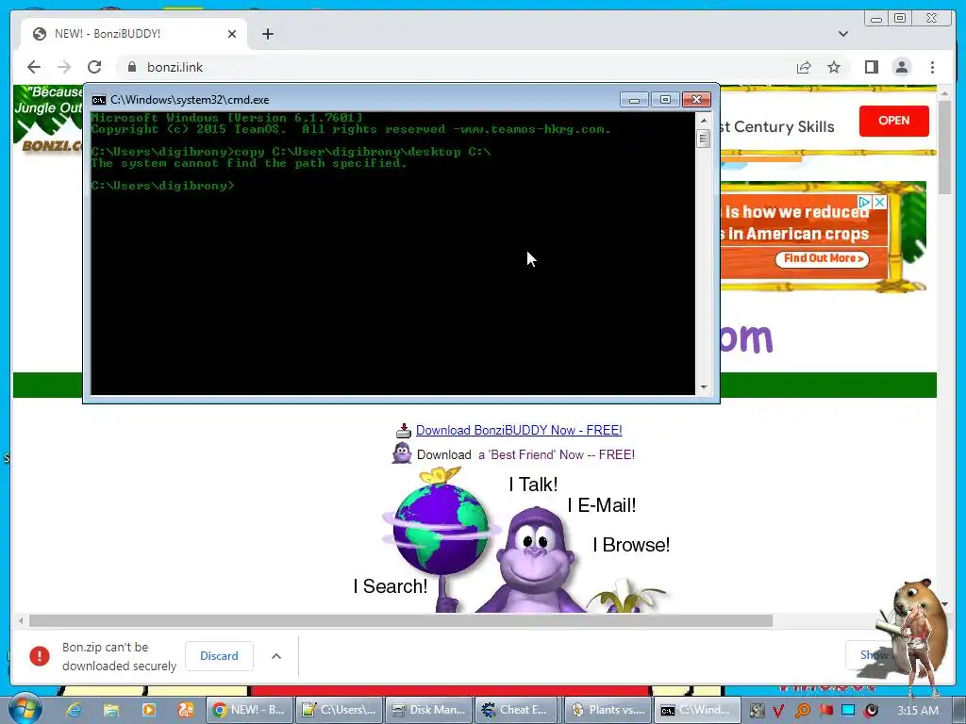This screenshot has height=724, width=966.
Task: Click the lock icon beside bonzi.link
Action: 132,67
